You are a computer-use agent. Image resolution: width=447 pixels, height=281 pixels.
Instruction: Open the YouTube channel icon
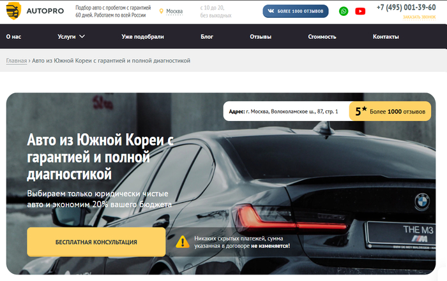pyautogui.click(x=360, y=11)
